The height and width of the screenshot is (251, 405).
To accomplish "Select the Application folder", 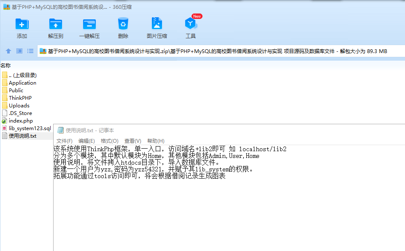I will tap(19, 83).
